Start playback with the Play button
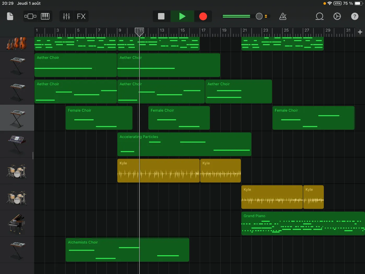365x274 pixels. pos(182,16)
